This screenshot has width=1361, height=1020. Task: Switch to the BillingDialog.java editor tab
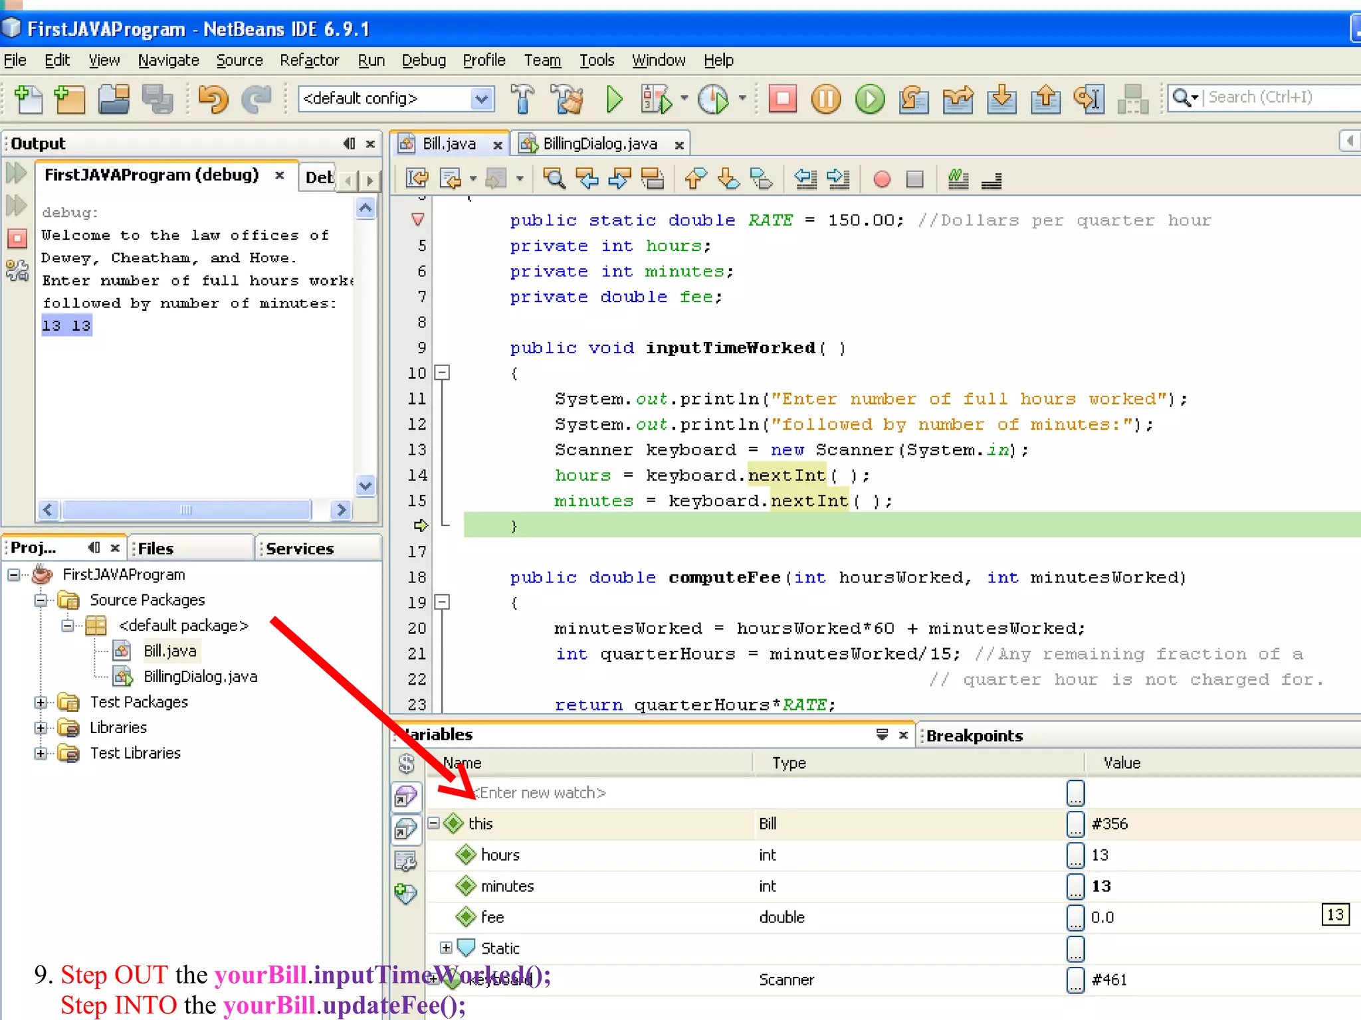coord(599,143)
